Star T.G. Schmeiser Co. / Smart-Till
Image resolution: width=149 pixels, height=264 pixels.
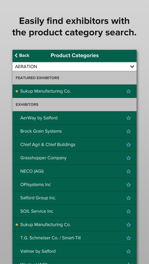click(x=129, y=238)
